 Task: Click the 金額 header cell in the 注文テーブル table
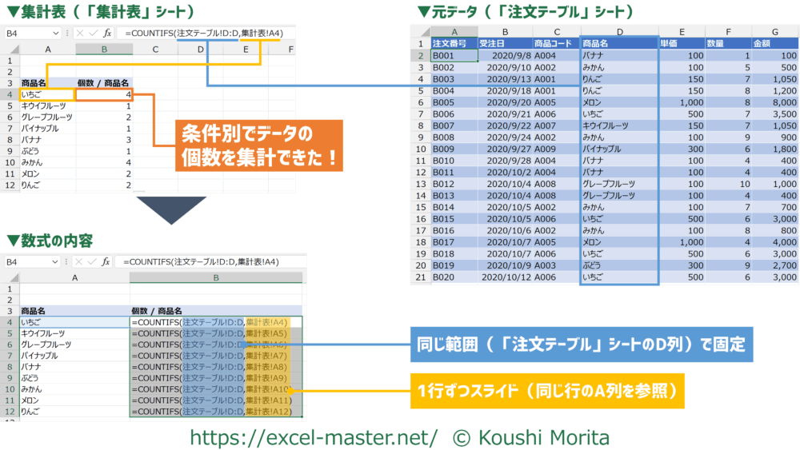click(x=774, y=43)
